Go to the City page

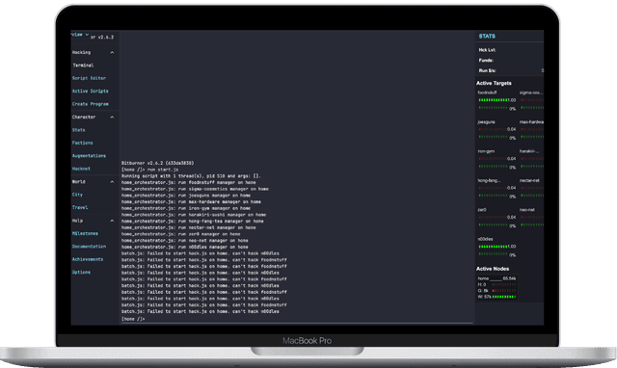[77, 195]
